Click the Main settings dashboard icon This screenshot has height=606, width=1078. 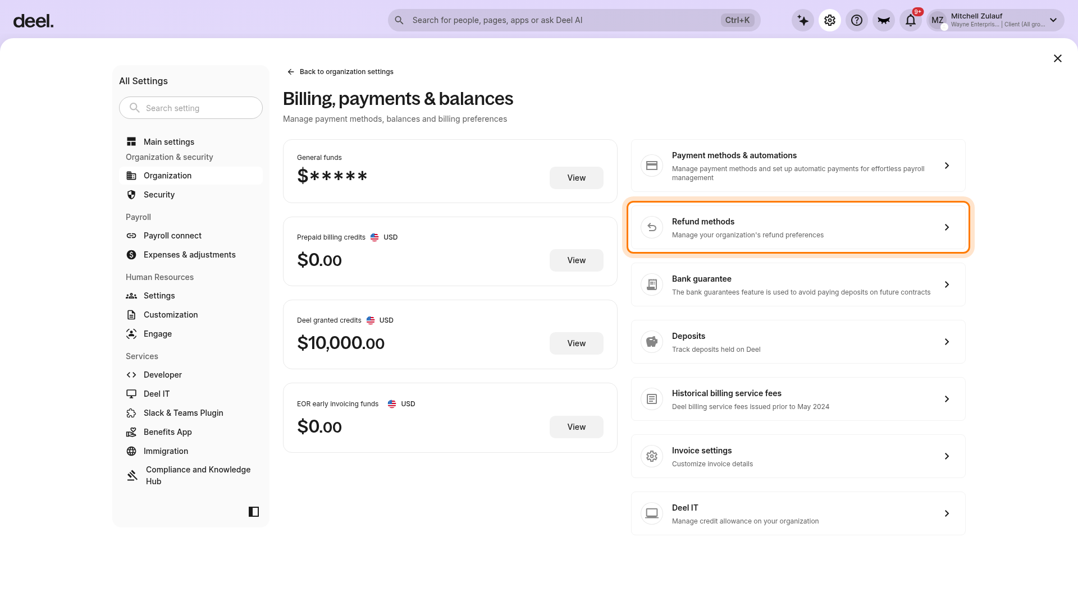pos(131,142)
